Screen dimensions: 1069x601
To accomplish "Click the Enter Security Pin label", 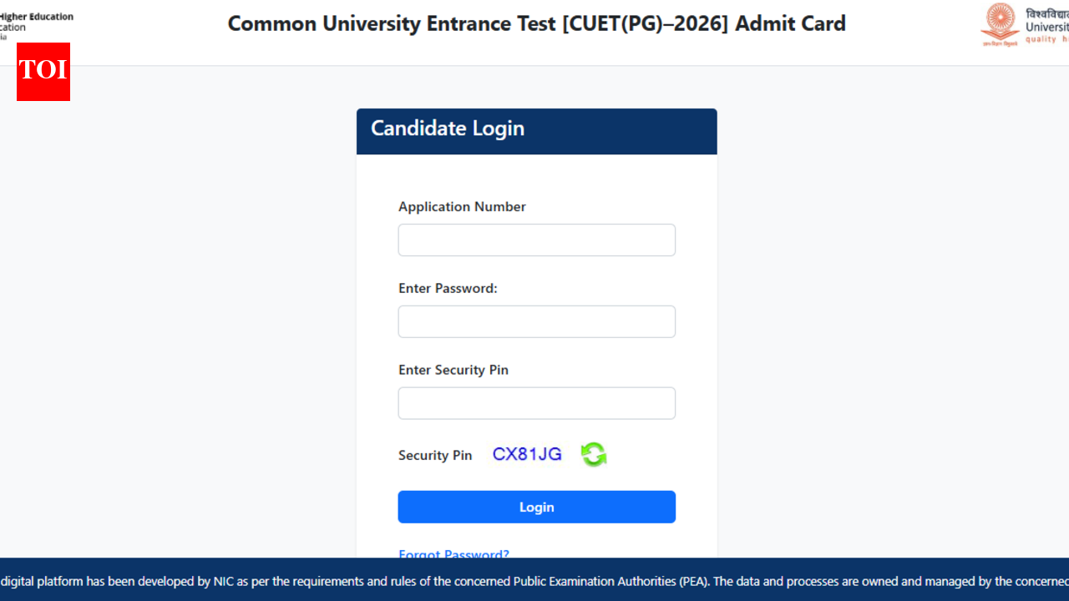I will [x=453, y=370].
